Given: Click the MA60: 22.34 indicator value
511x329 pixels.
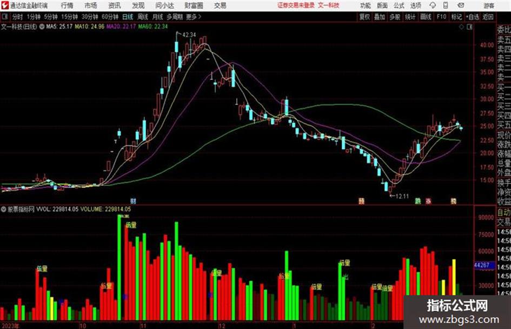Looking at the screenshot, I should 153,26.
